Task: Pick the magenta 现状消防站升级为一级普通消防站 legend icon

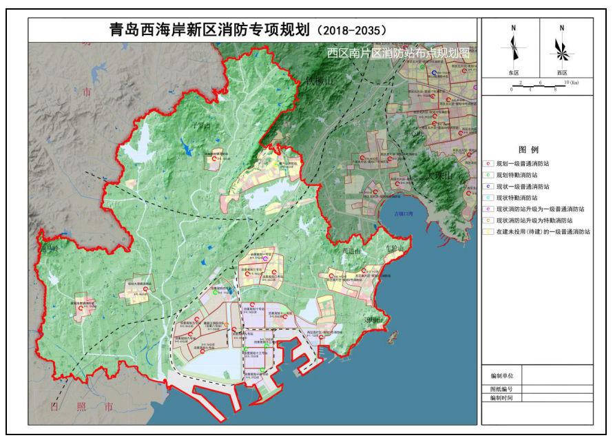Action: [488, 209]
